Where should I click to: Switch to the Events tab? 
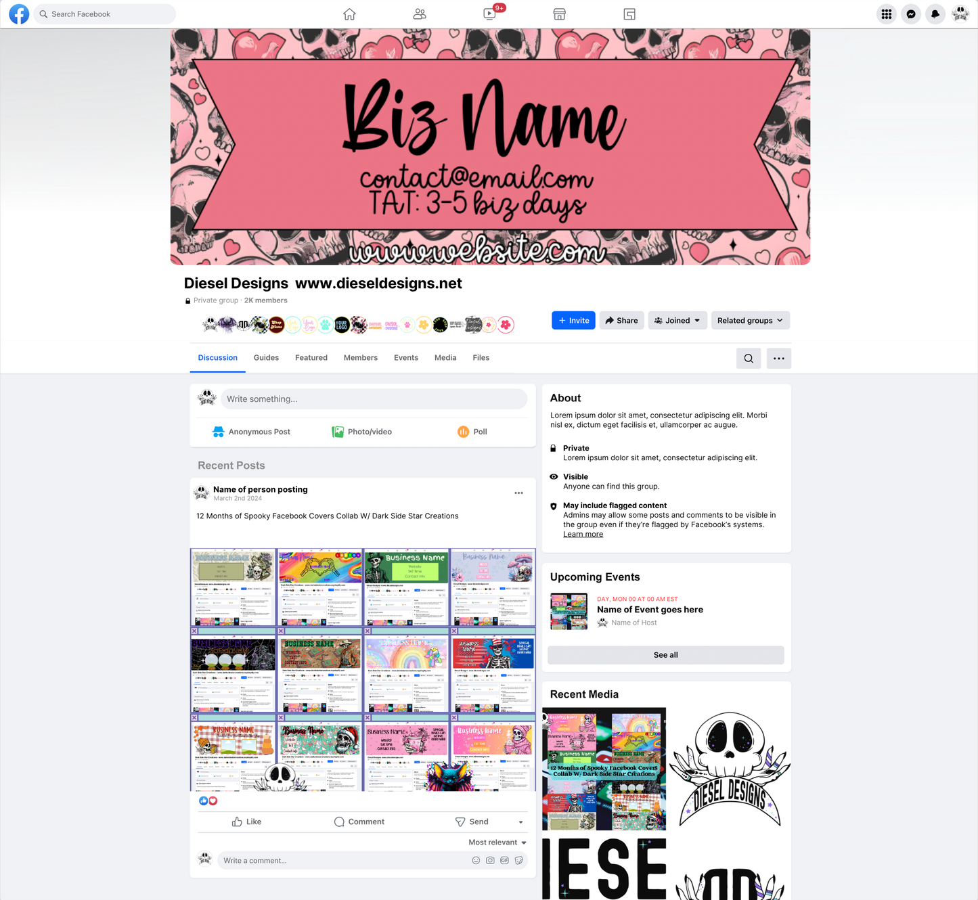pyautogui.click(x=406, y=358)
